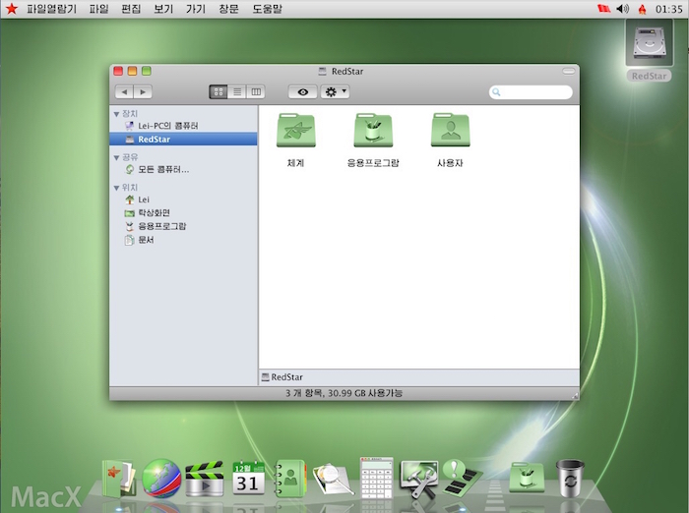Screen dimensions: 689x513
Task: Click the RedStar hard drive desktop icon
Action: pyautogui.click(x=649, y=44)
